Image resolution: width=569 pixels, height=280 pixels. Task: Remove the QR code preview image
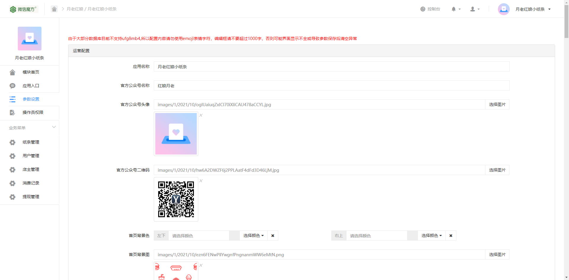click(x=201, y=181)
